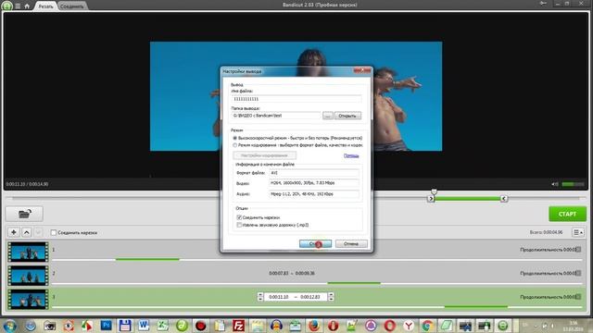Open Google Chrome from the taskbar
Screen dimensions: 593x333
[427, 326]
